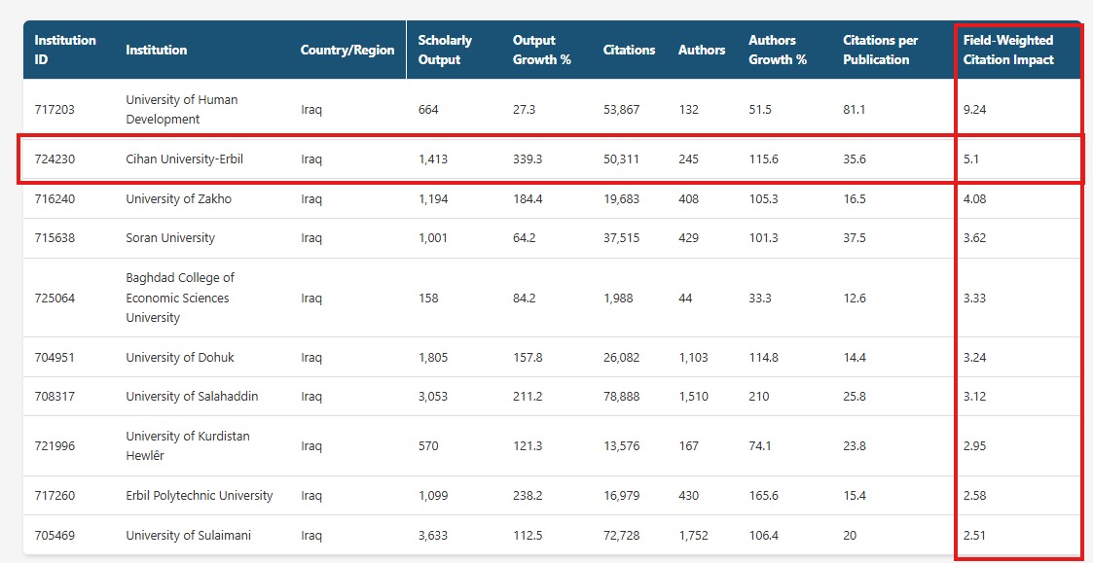Select institution ID 724230
The width and height of the screenshot is (1093, 563).
[55, 158]
